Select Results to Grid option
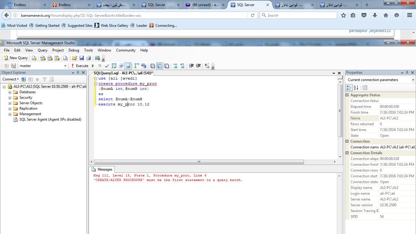This screenshot has height=234, width=416. [160, 66]
